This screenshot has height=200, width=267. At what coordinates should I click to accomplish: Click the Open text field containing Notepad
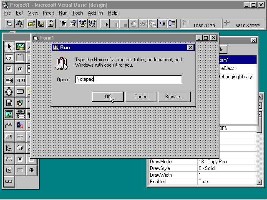tap(128, 79)
